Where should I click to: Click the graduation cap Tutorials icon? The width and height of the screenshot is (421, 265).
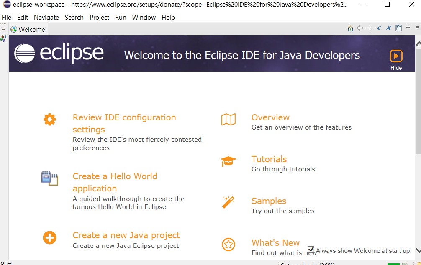(x=228, y=161)
